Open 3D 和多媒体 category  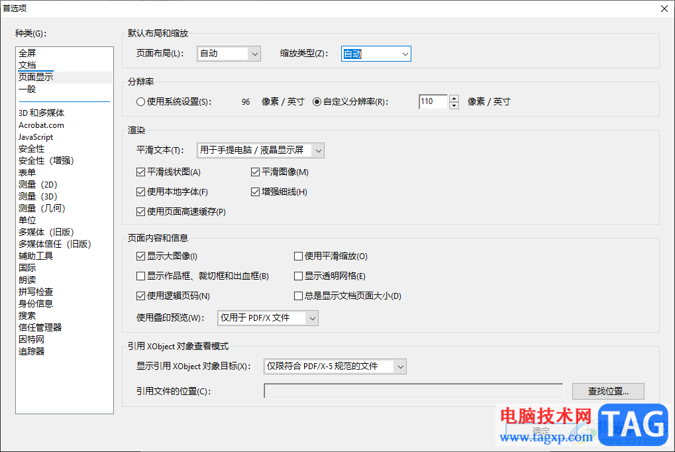point(41,113)
